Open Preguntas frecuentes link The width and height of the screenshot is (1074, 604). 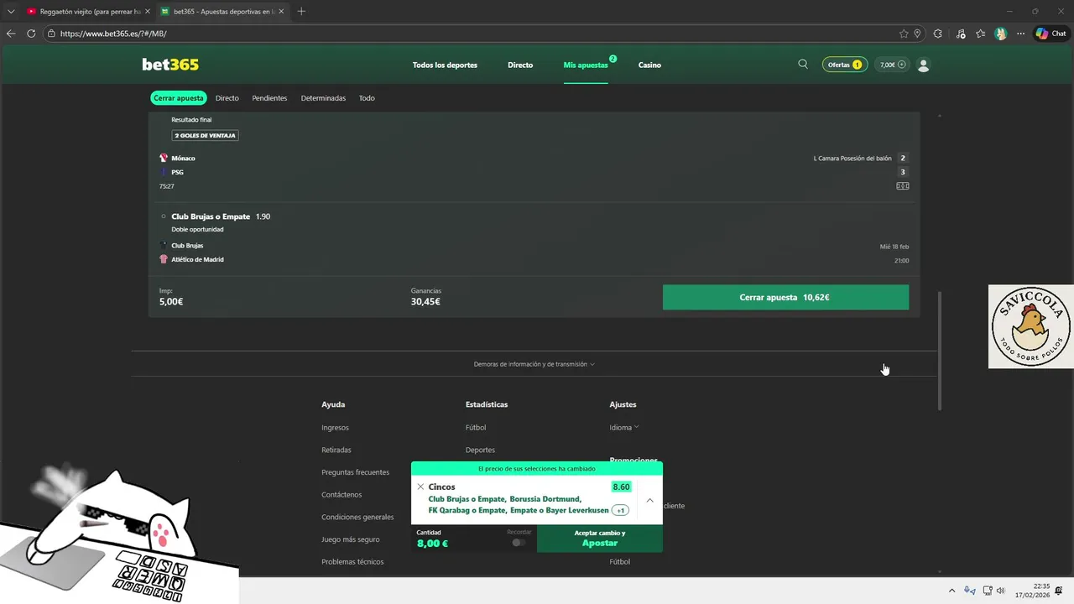click(355, 472)
